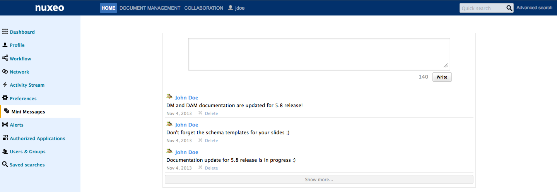Open the Advanced search link
The width and height of the screenshot is (557, 192).
tap(534, 8)
